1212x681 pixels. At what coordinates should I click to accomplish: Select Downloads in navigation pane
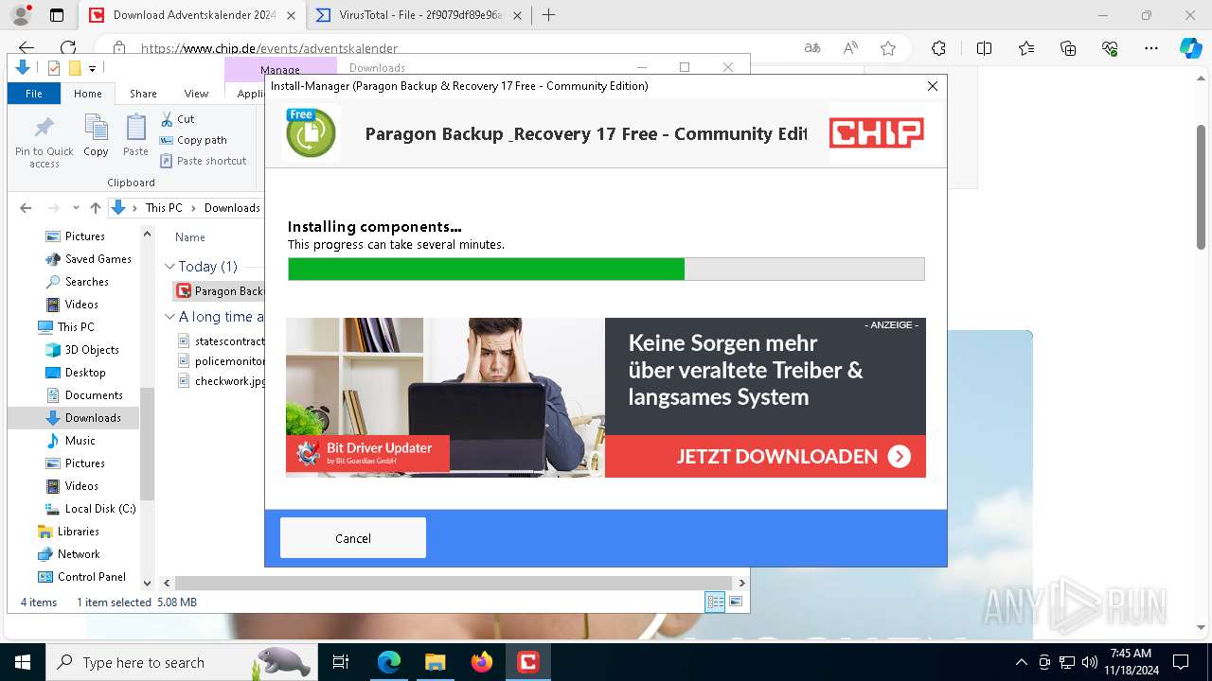point(93,418)
